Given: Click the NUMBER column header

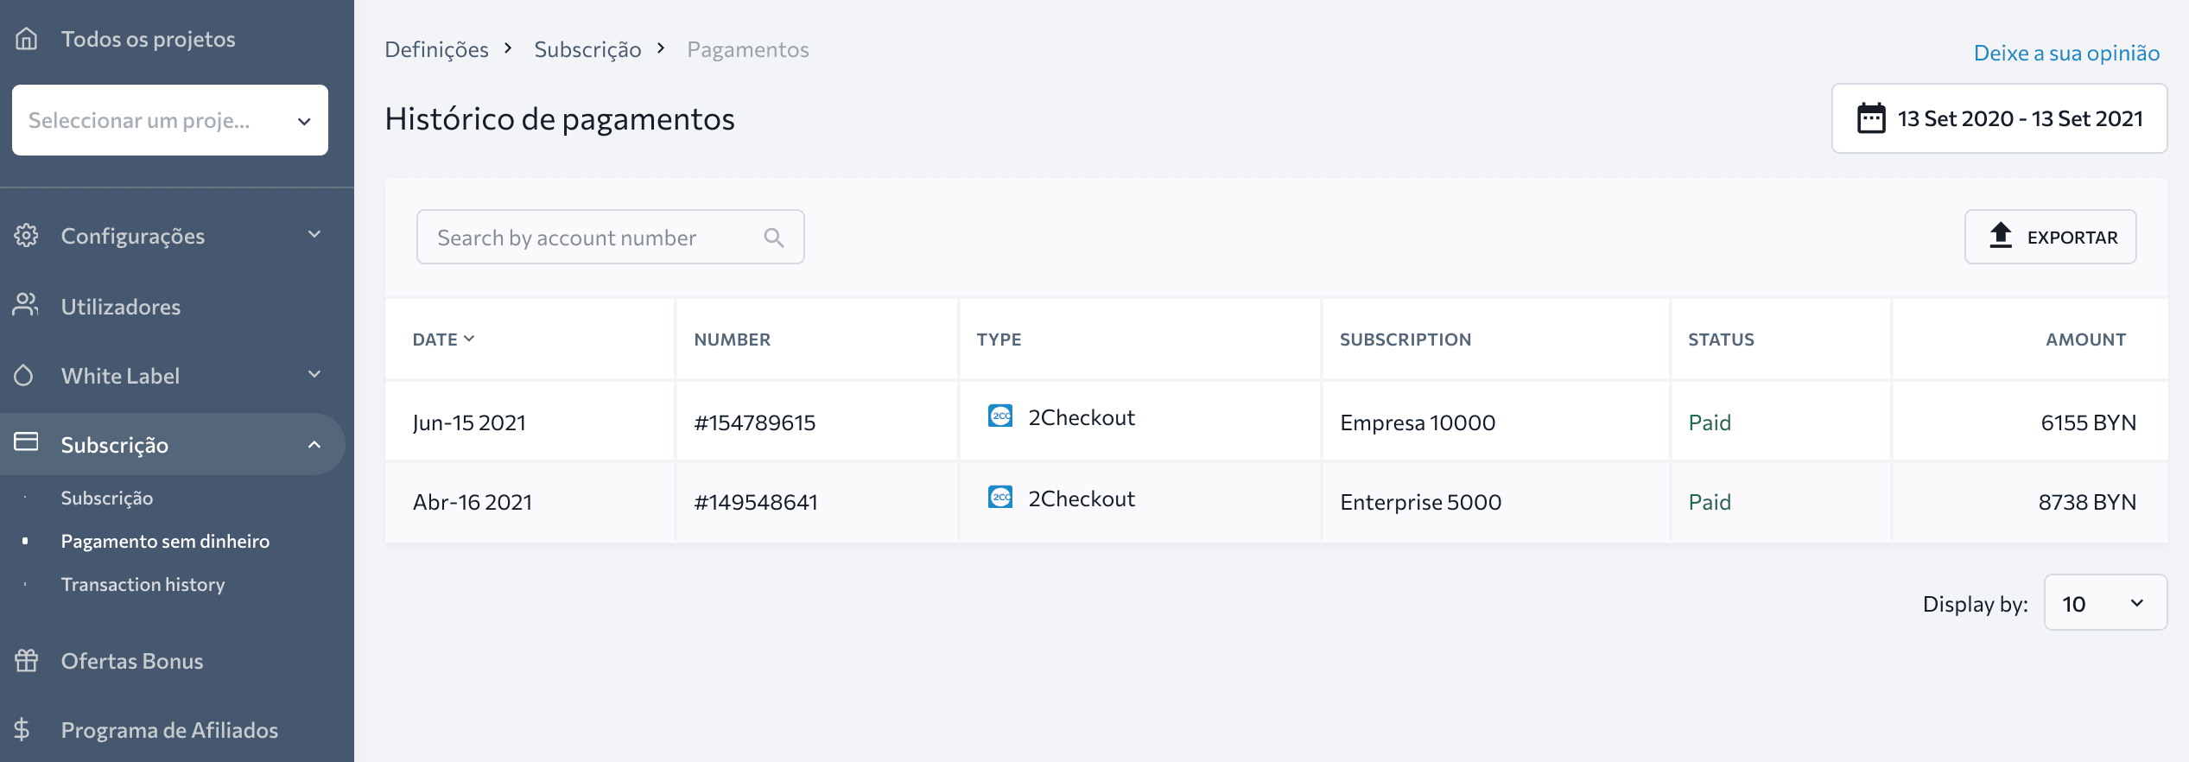Looking at the screenshot, I should click(x=732, y=340).
